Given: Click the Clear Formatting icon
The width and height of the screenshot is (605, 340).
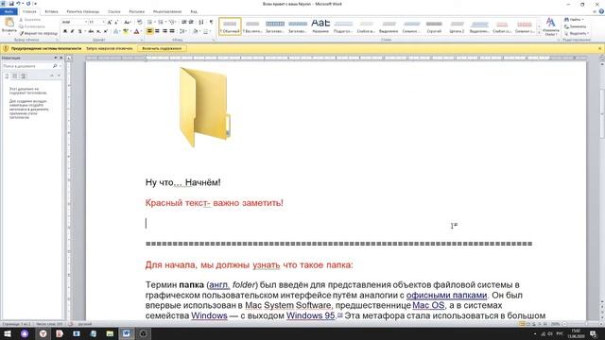Looking at the screenshot, I should click(x=140, y=23).
